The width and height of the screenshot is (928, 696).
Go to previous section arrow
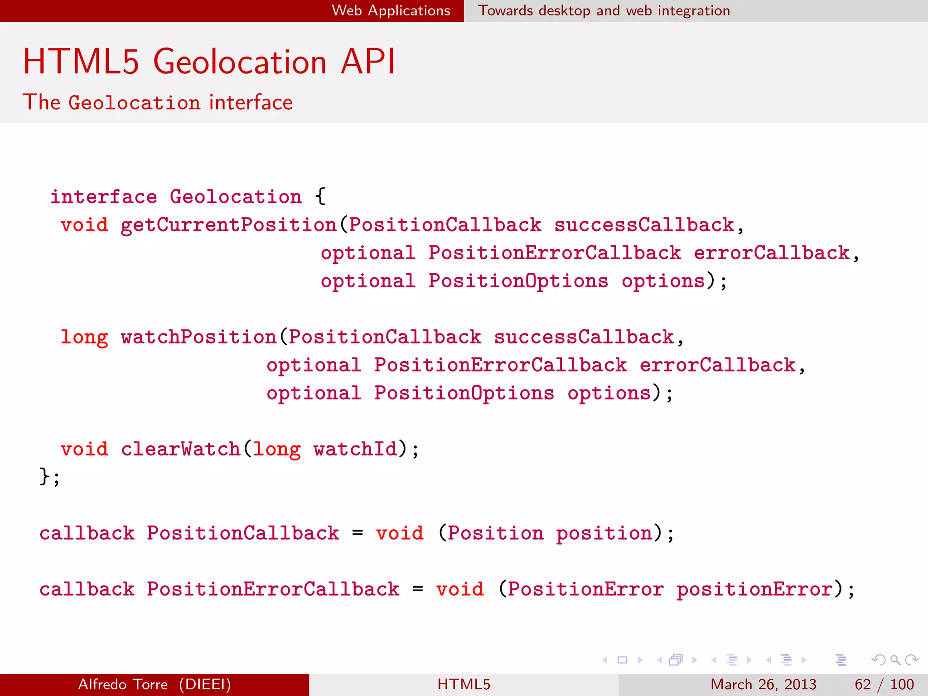click(768, 660)
